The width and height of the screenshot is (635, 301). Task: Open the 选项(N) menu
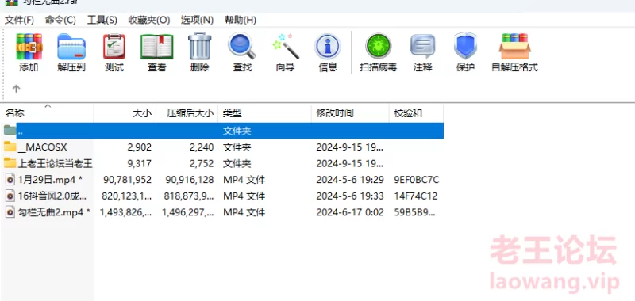tap(197, 20)
